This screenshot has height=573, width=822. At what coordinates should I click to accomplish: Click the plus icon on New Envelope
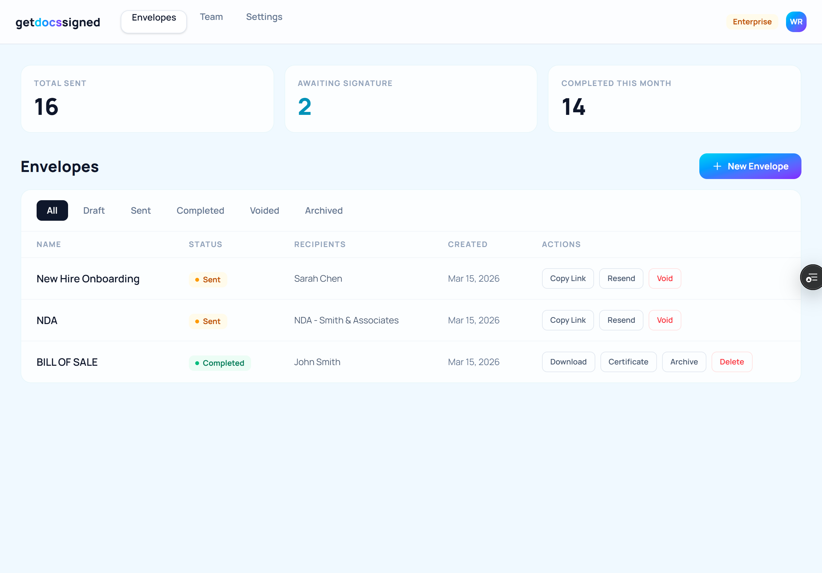(717, 166)
